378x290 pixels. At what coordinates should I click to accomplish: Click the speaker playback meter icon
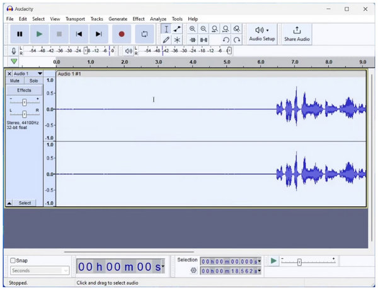pos(129,51)
